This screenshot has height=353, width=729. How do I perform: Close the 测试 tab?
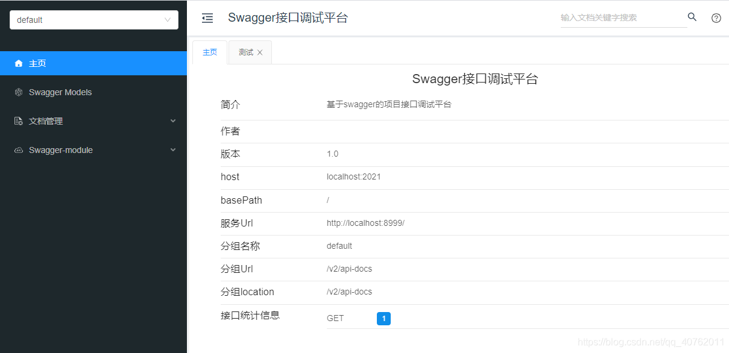coord(259,52)
